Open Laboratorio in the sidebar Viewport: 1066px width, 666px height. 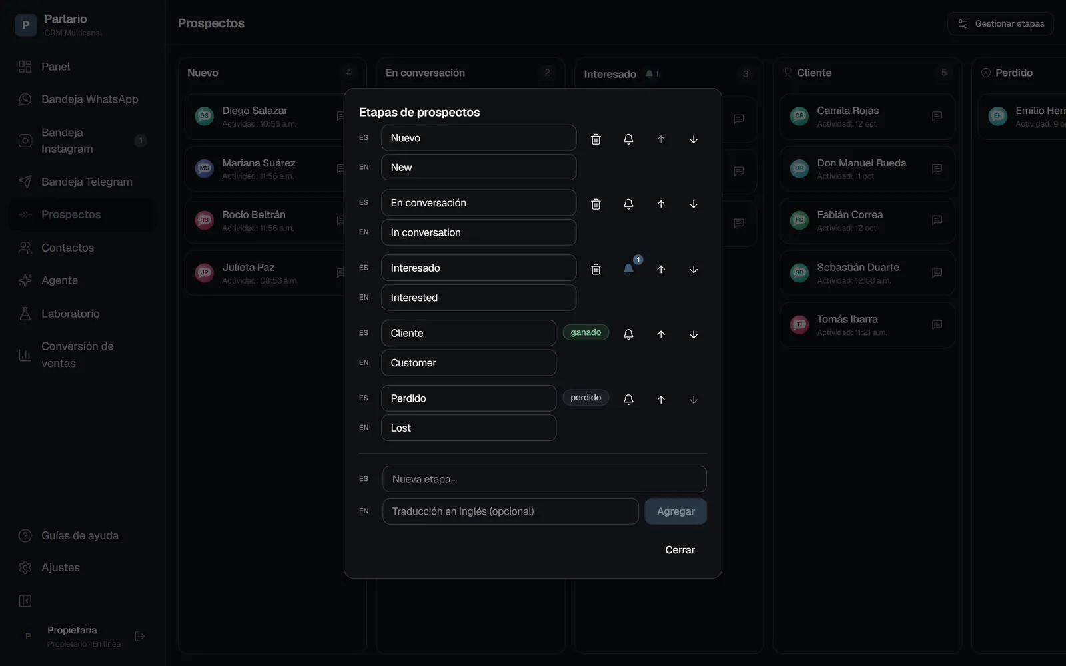pos(81,314)
